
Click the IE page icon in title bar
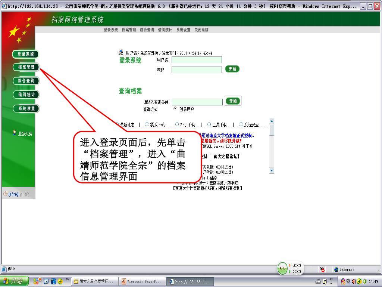point(4,6)
